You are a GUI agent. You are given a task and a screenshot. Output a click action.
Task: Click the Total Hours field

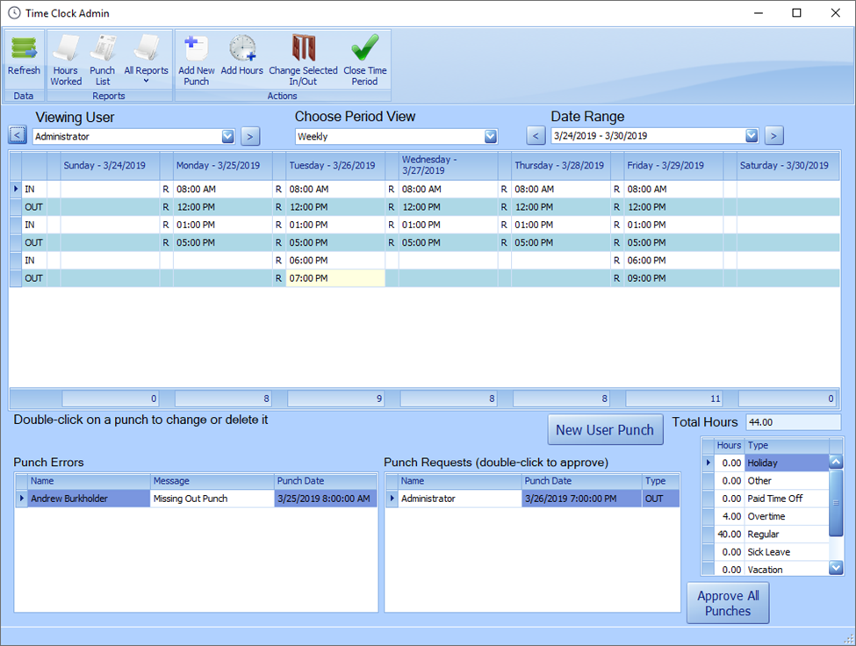click(x=792, y=422)
